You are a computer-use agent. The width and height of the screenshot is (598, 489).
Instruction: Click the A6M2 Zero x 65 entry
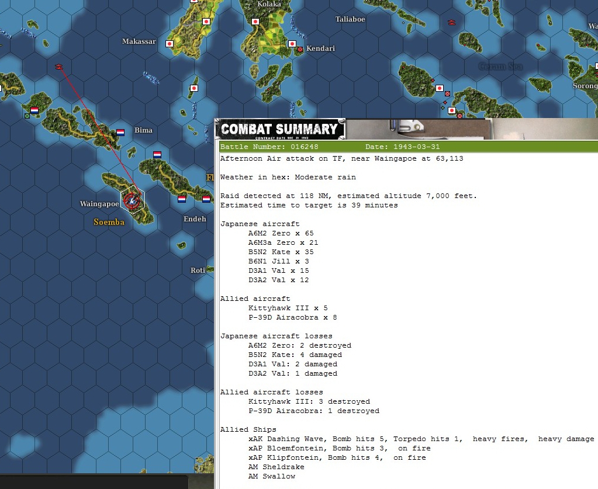281,233
